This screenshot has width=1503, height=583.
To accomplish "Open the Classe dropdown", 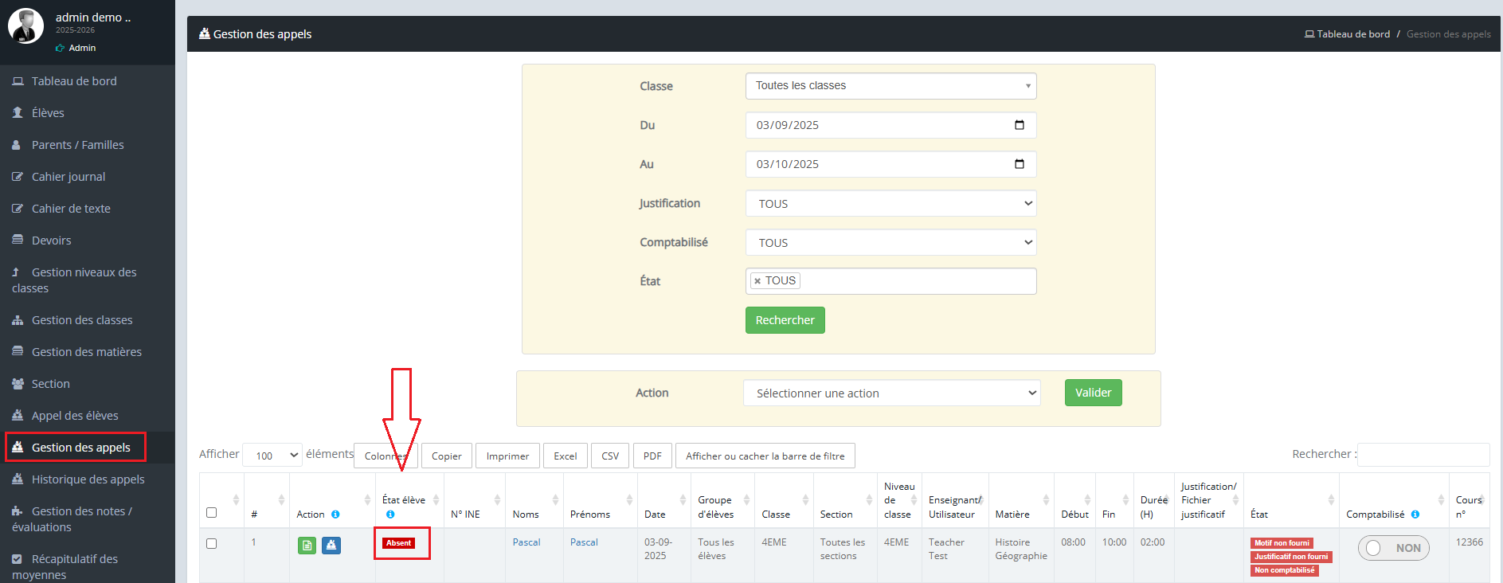I will pos(890,86).
